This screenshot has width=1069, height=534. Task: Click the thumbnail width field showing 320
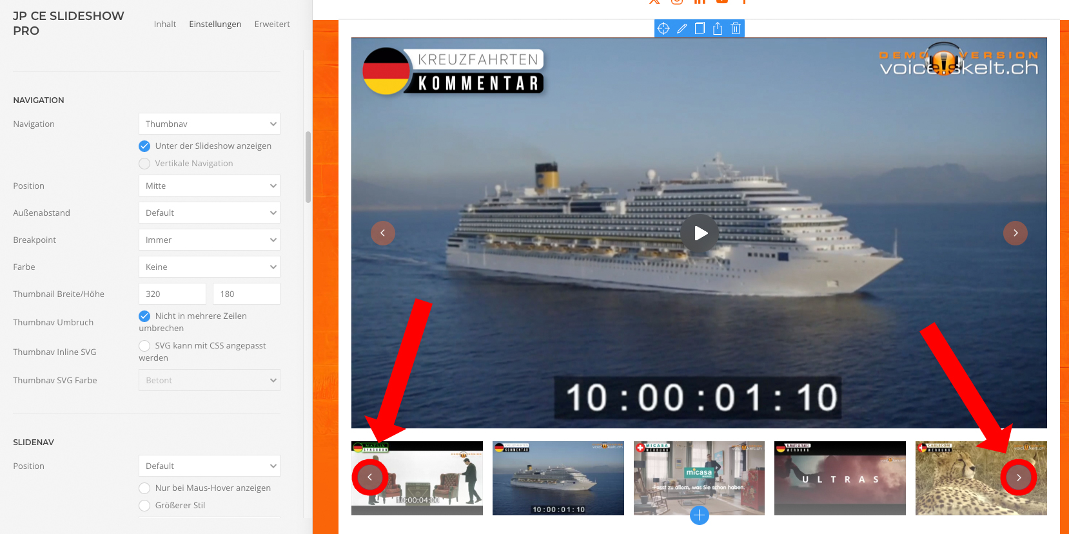[172, 294]
